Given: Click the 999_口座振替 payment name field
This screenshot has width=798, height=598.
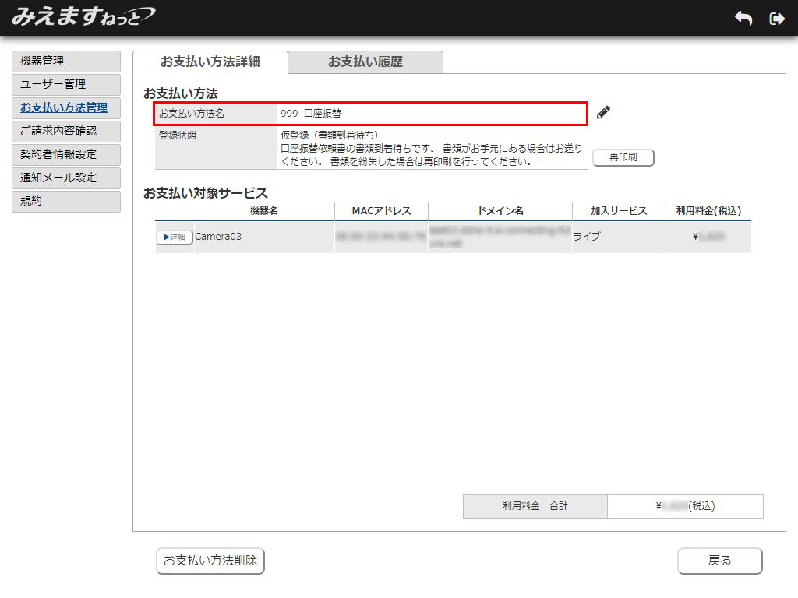Looking at the screenshot, I should [x=430, y=113].
